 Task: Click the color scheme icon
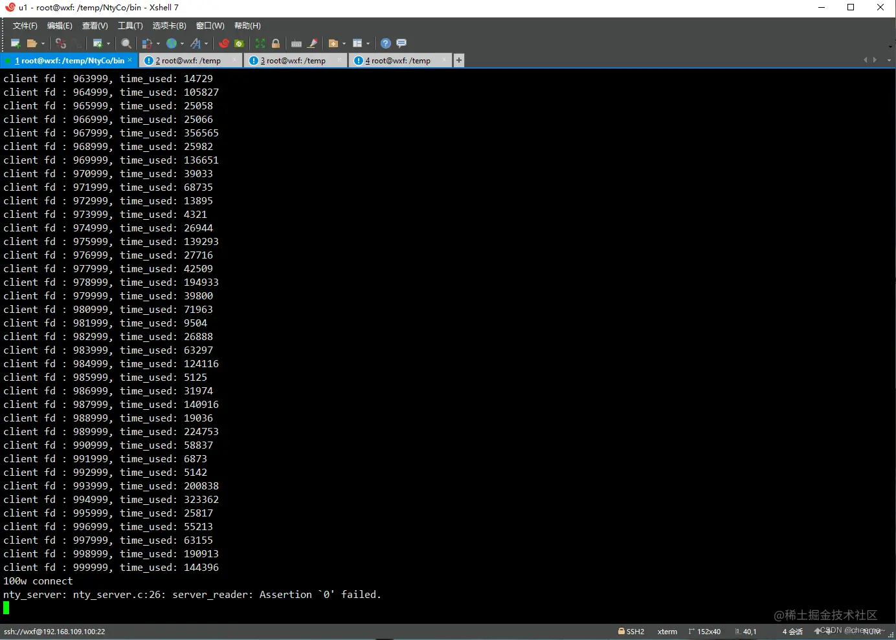[x=147, y=43]
